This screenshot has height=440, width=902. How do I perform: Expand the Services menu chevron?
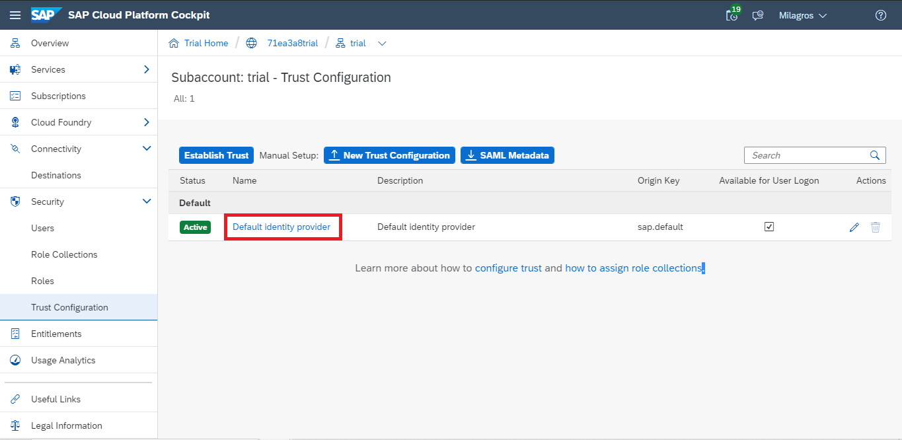click(147, 69)
